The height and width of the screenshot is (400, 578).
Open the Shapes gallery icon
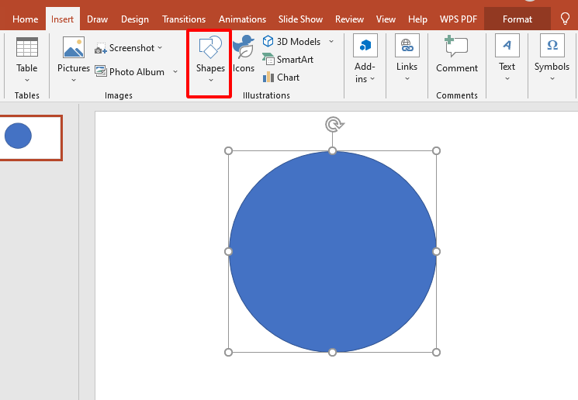click(x=210, y=49)
